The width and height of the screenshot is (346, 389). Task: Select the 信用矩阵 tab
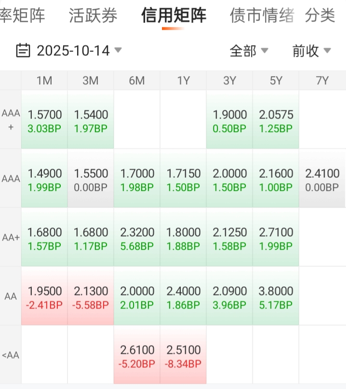[x=173, y=15]
